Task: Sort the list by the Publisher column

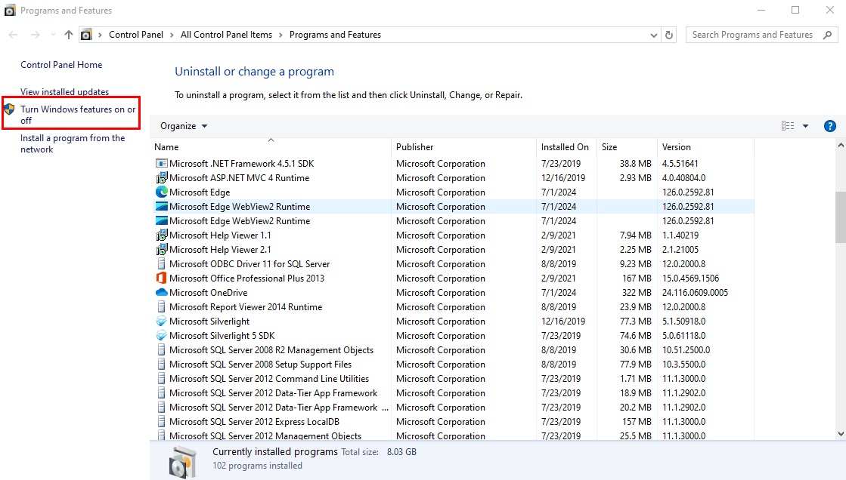Action: pyautogui.click(x=415, y=147)
